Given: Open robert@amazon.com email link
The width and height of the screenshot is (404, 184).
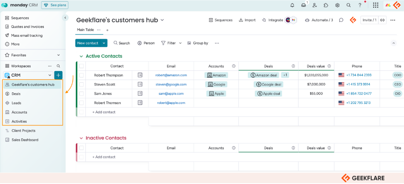Looking at the screenshot, I should pos(171,75).
